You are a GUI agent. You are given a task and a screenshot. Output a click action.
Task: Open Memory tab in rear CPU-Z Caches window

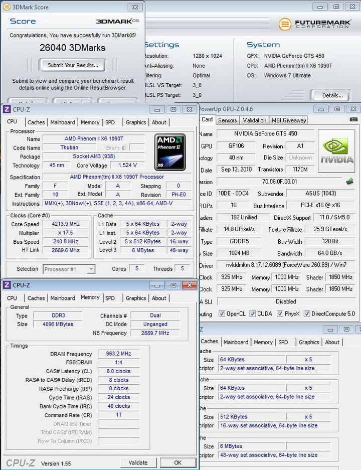tap(263, 342)
